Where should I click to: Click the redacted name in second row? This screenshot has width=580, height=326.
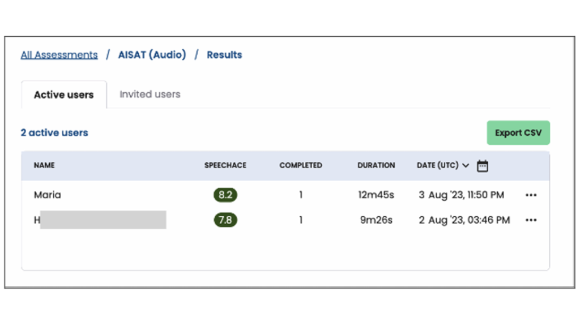[x=102, y=220]
